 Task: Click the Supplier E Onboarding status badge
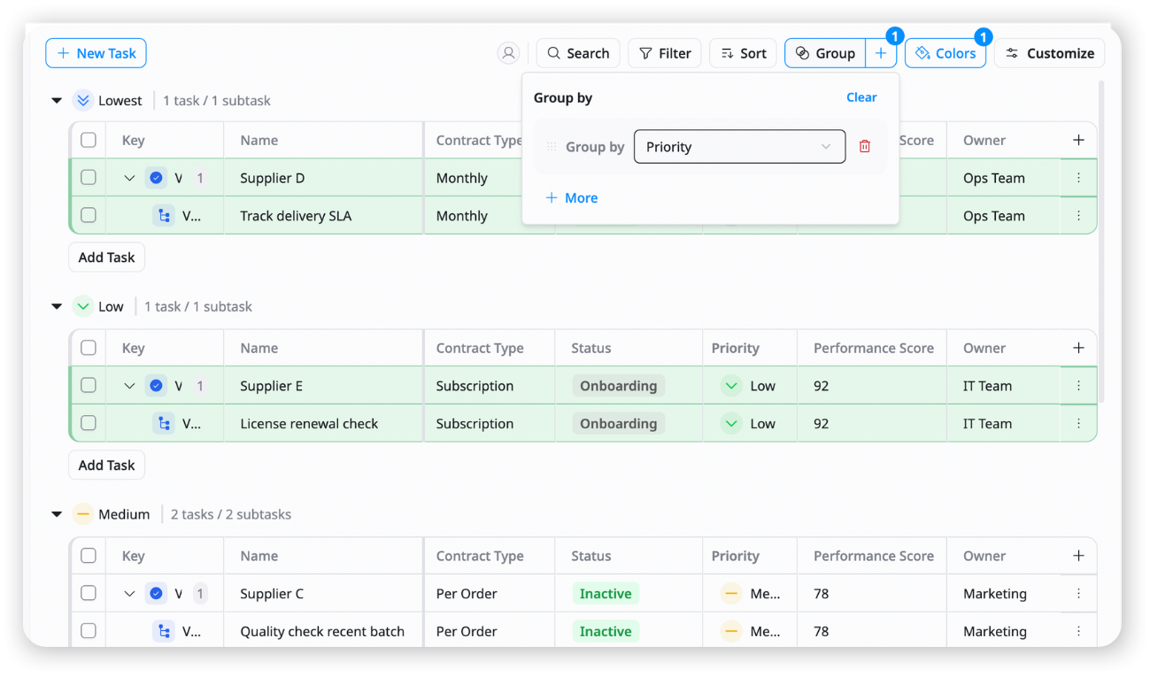click(x=618, y=386)
